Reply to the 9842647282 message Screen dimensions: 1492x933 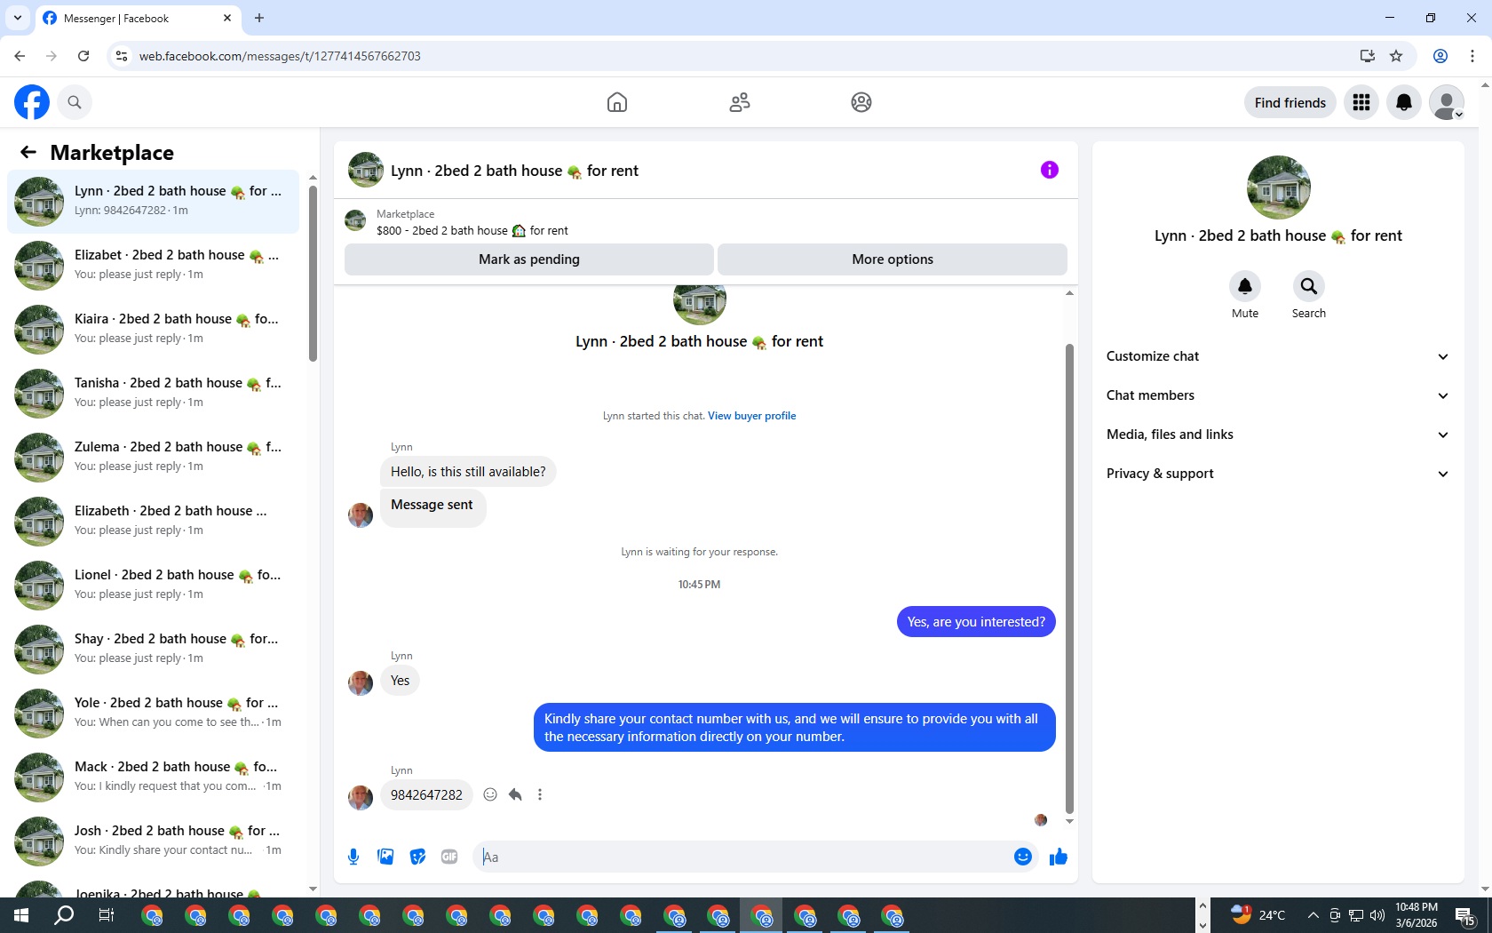point(515,794)
